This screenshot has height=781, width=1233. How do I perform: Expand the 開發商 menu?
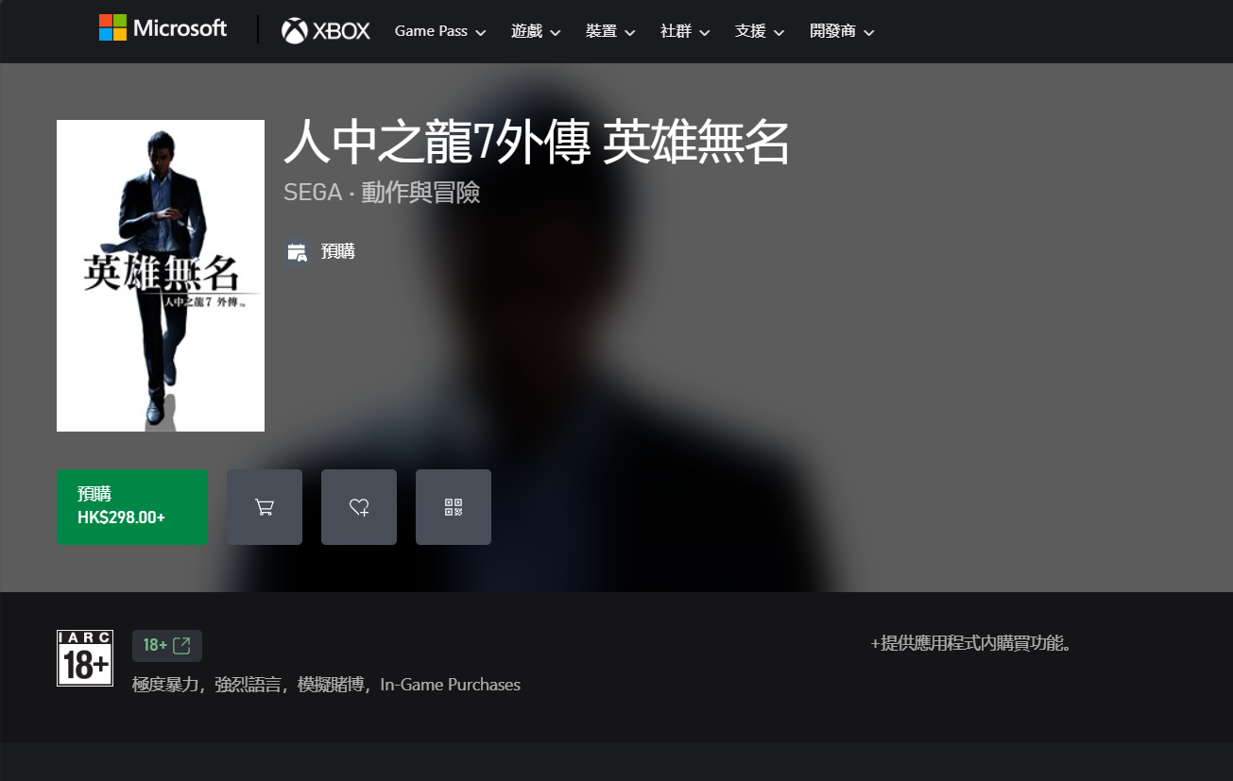point(842,31)
